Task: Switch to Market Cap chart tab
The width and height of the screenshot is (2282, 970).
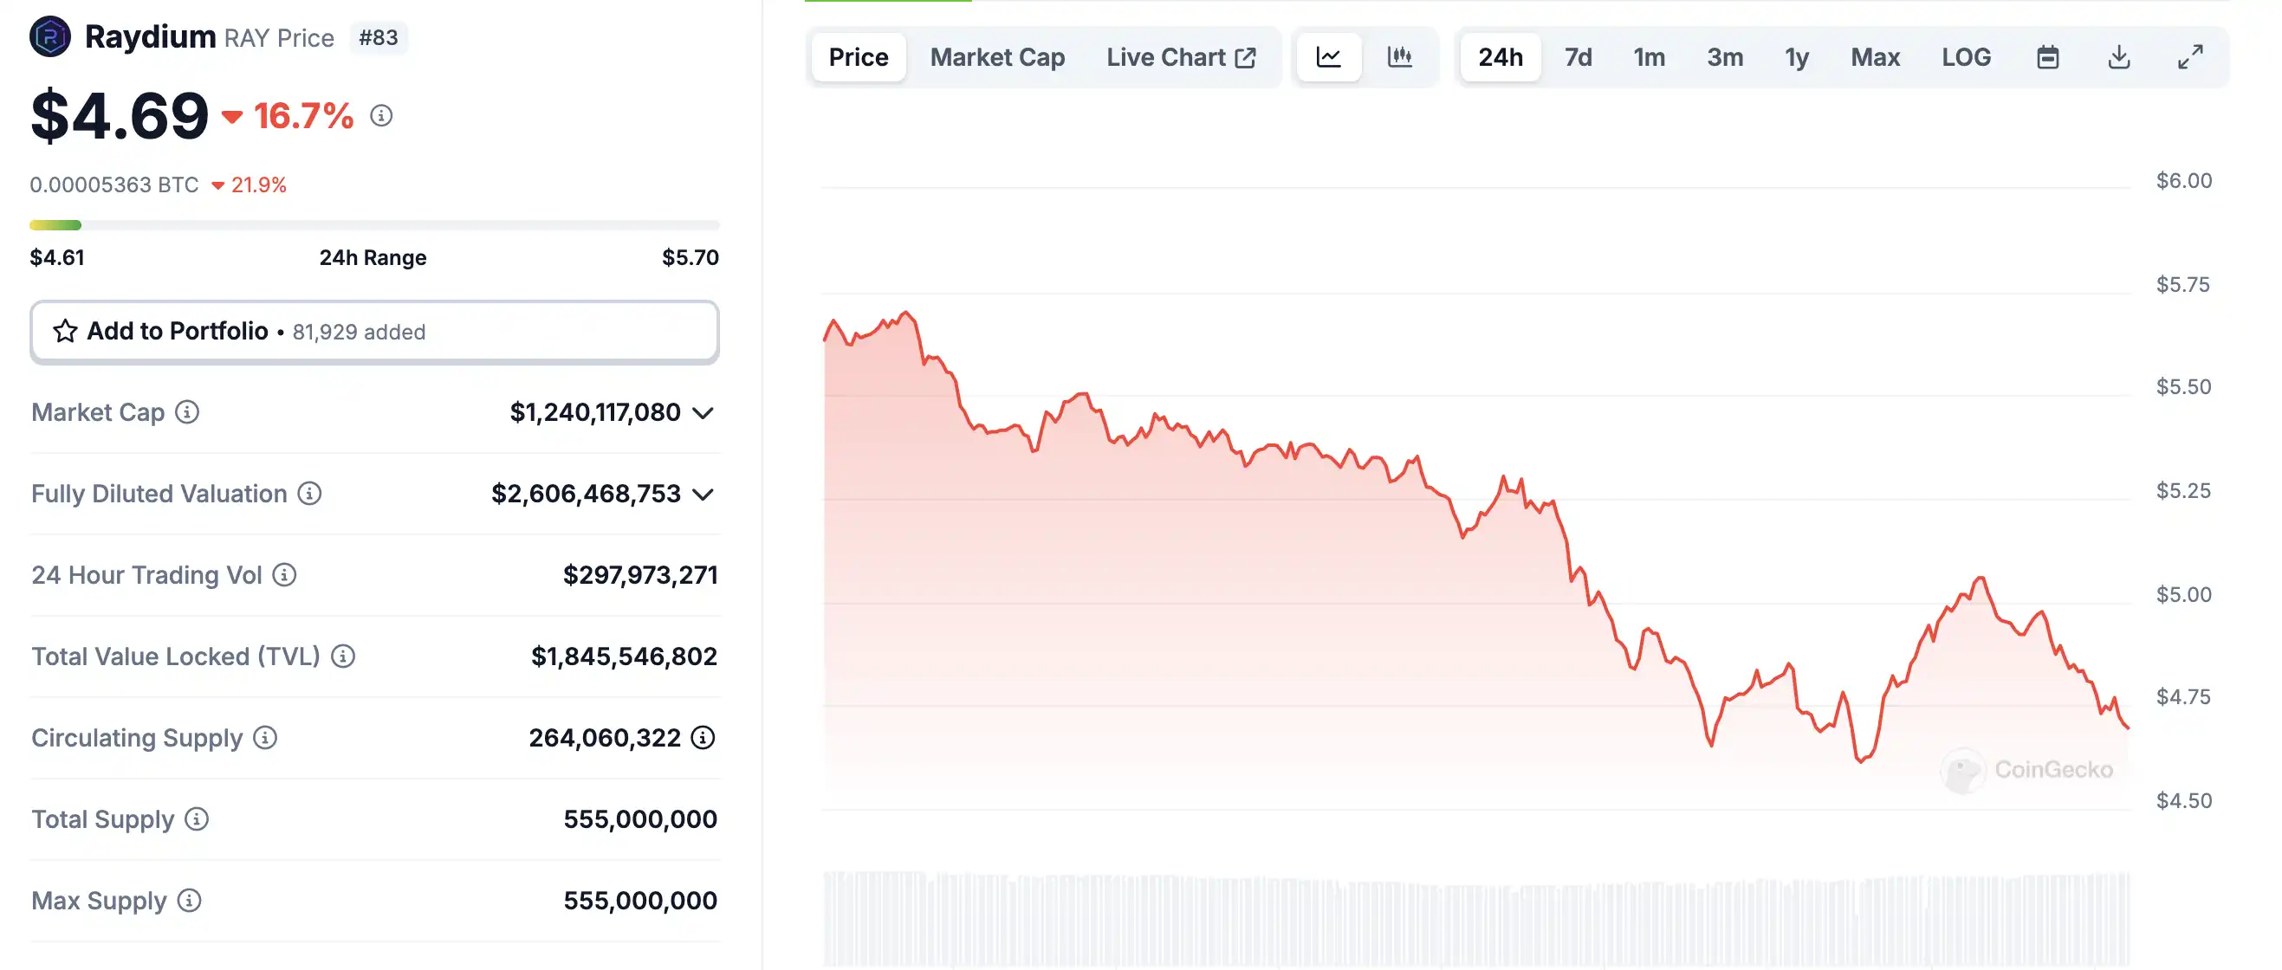Action: point(996,57)
